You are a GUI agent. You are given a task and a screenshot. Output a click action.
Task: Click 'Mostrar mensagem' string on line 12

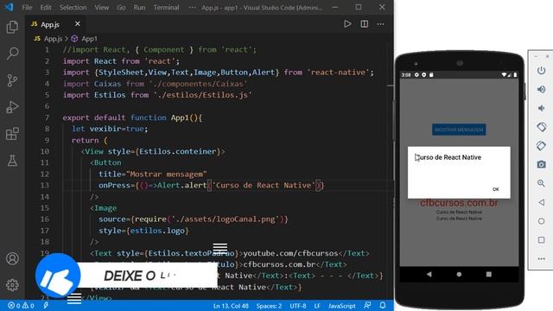pyautogui.click(x=167, y=175)
